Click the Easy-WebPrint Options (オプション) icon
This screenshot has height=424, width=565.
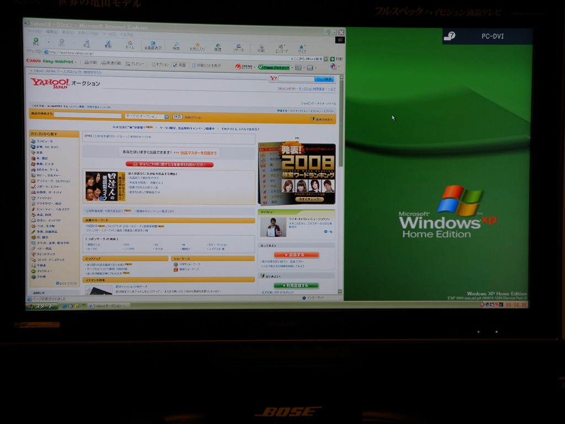tap(161, 65)
